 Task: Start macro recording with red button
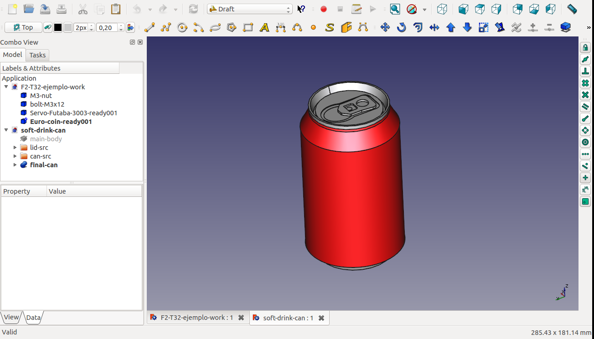(324, 9)
